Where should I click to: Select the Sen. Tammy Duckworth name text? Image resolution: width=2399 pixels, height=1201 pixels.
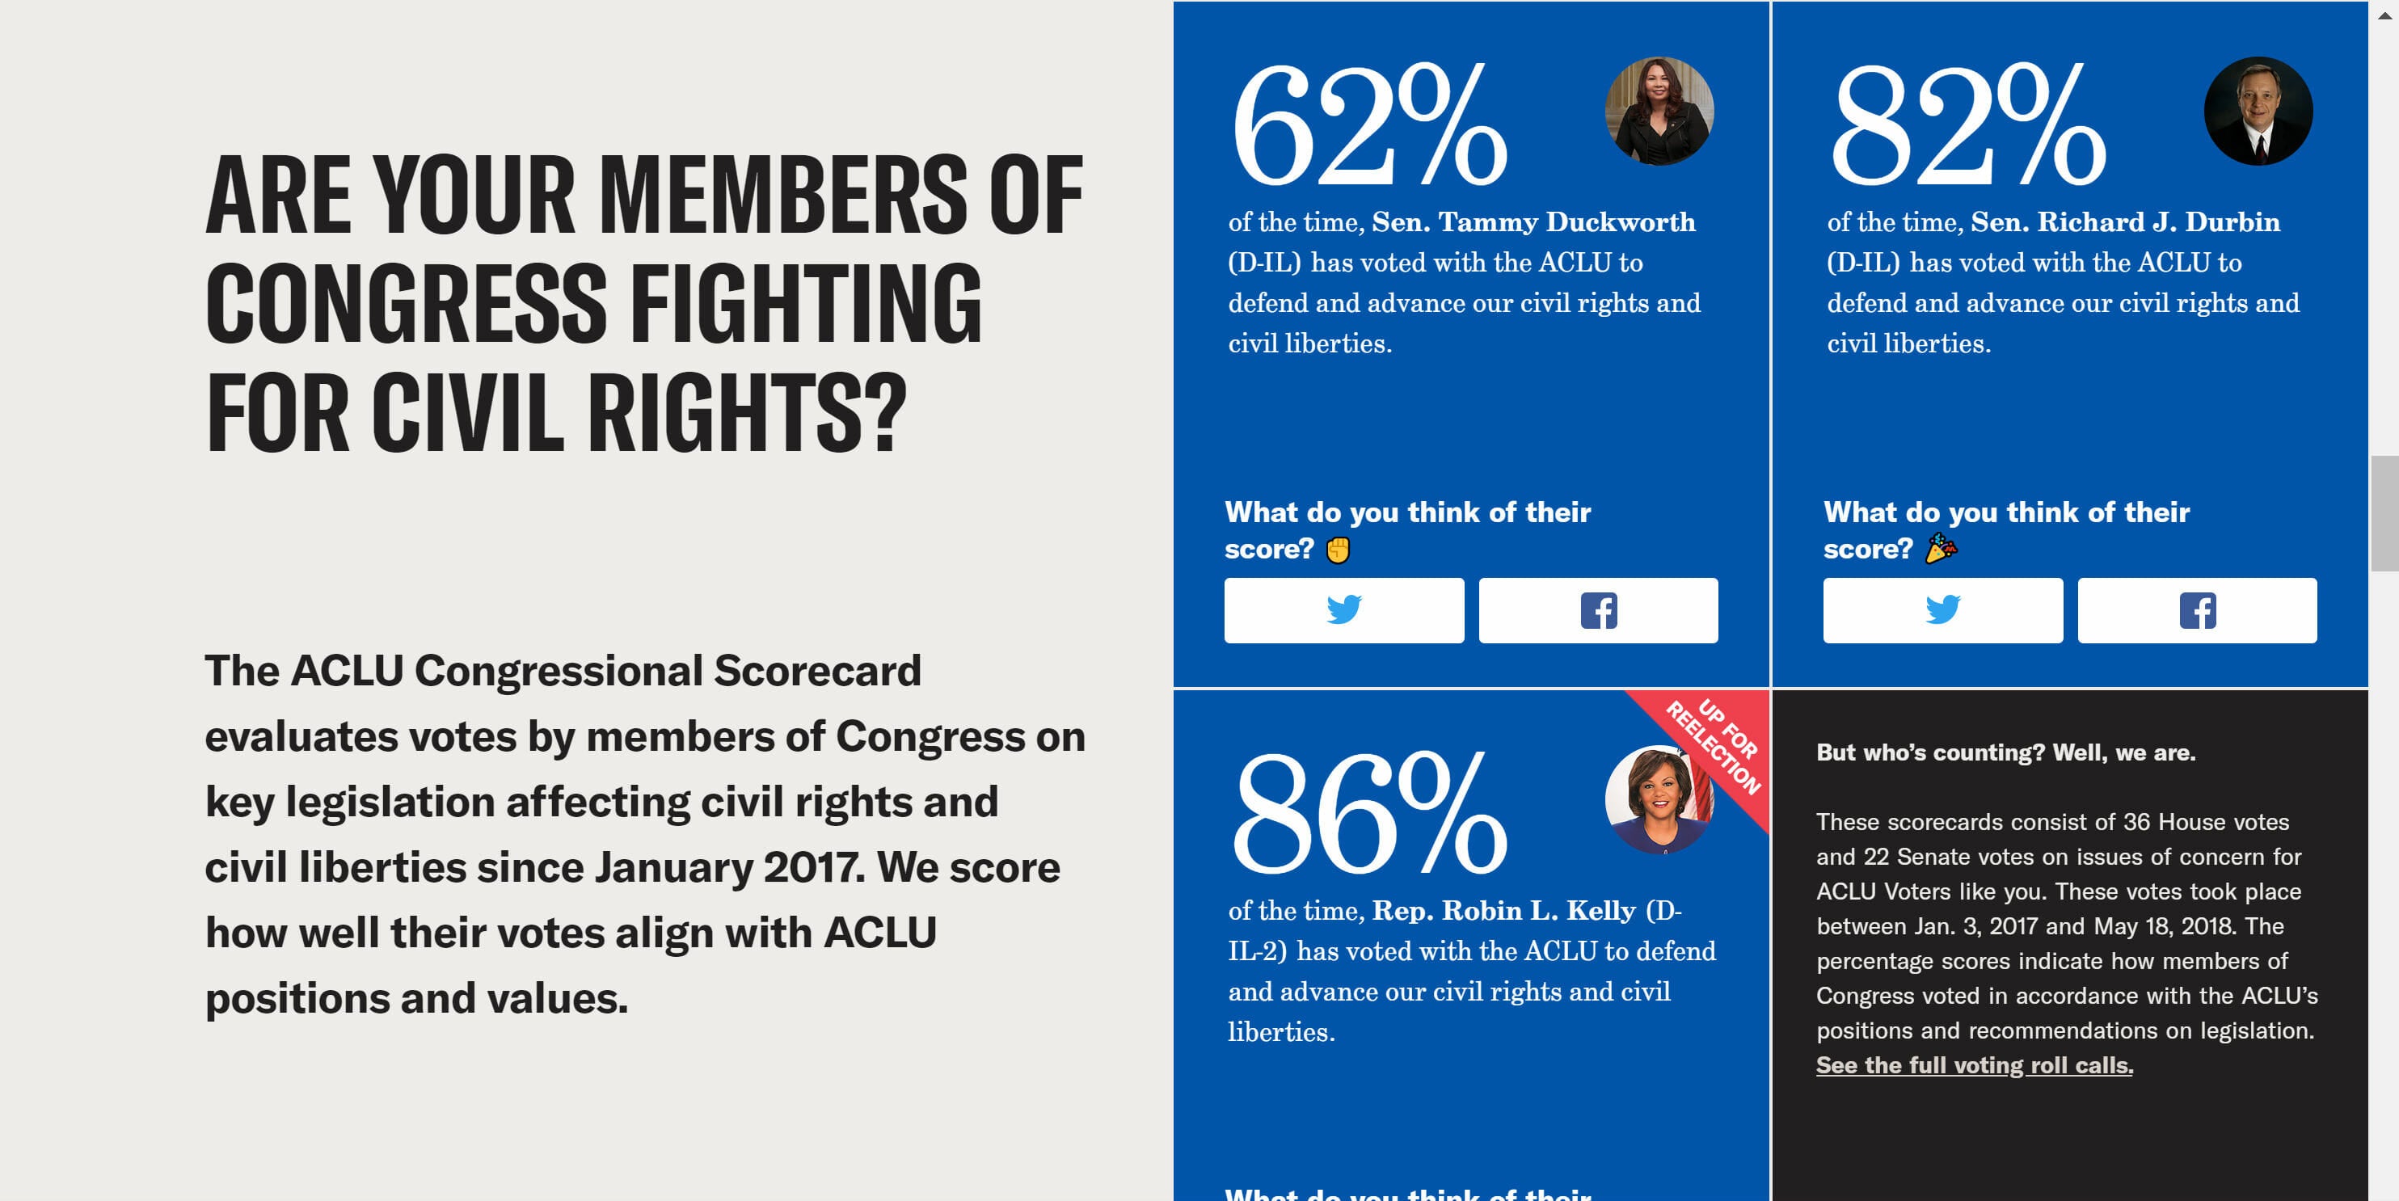pyautogui.click(x=1533, y=222)
